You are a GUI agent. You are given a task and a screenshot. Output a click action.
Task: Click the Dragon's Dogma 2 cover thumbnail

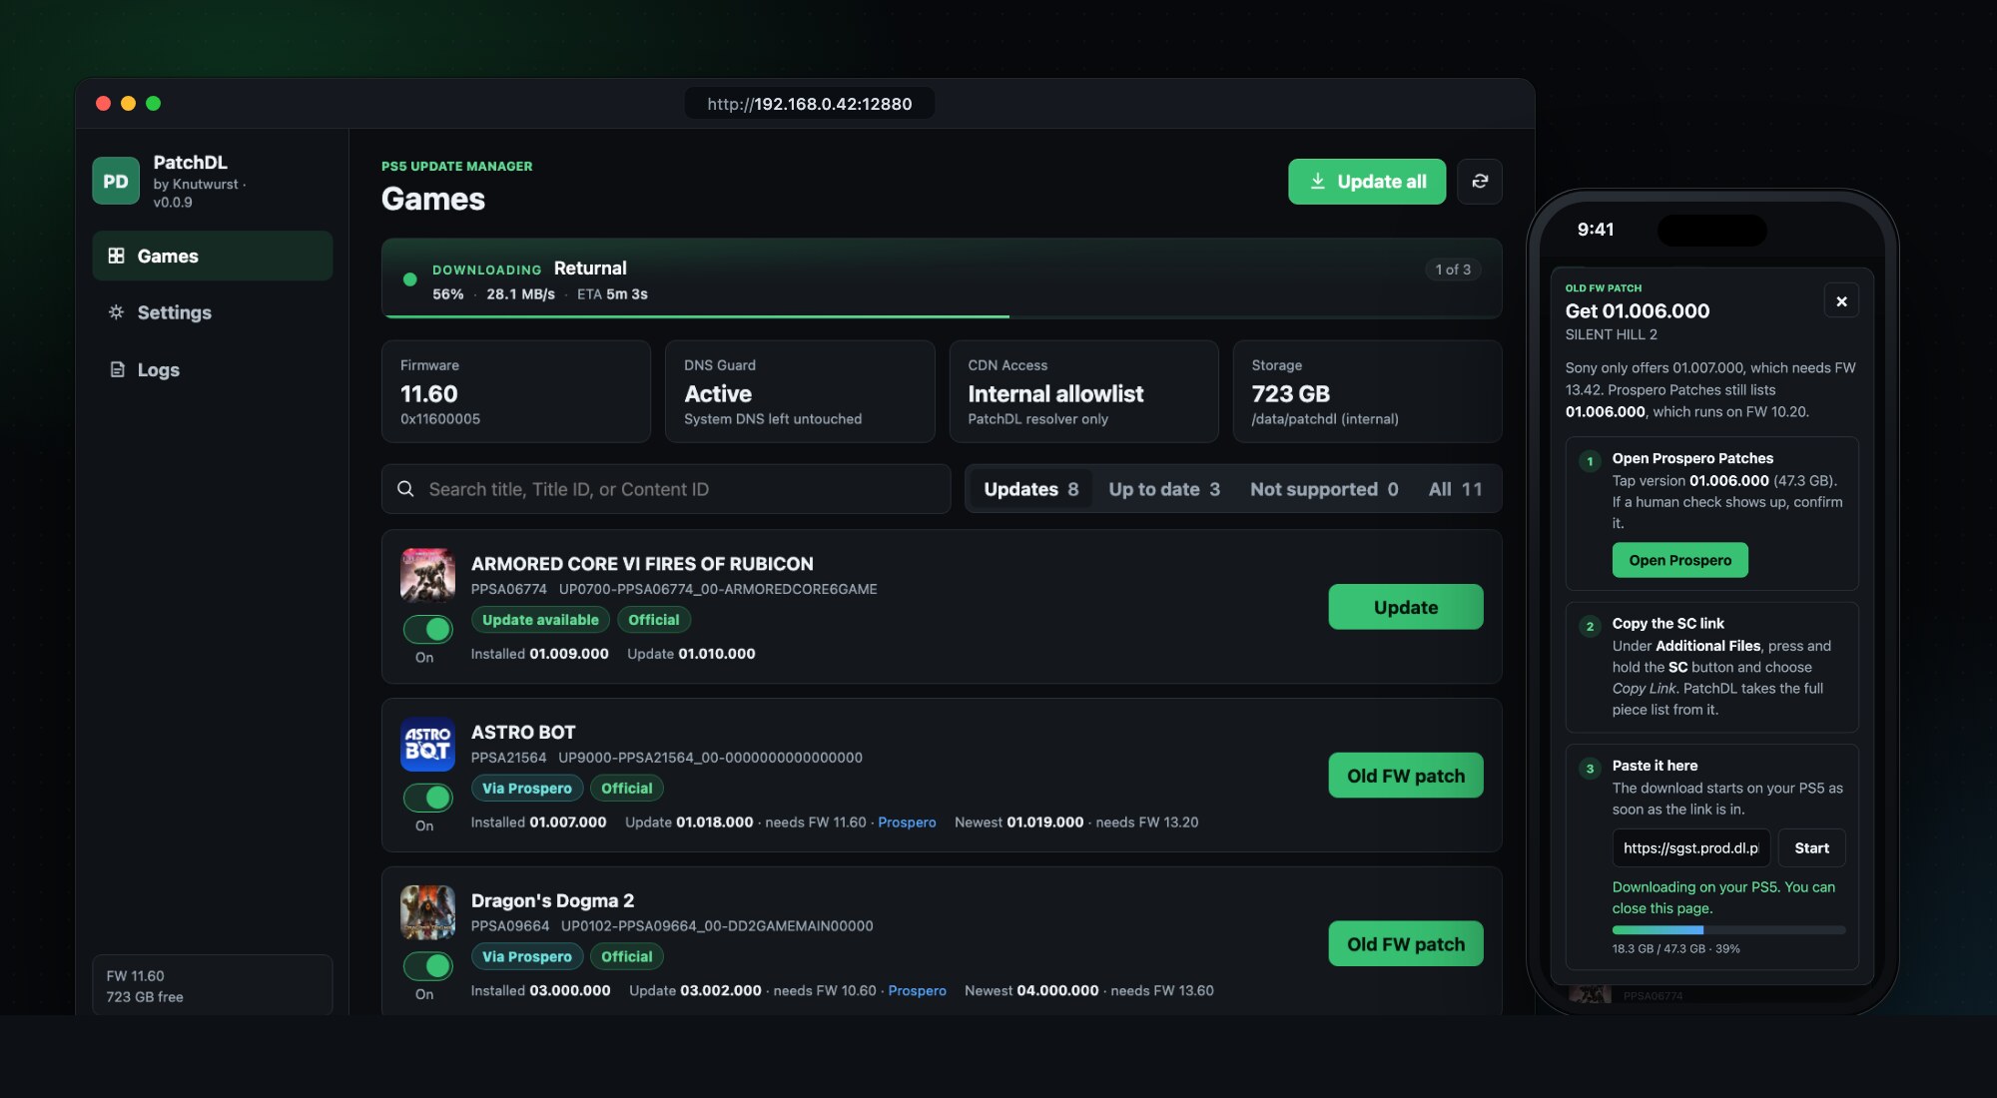(427, 912)
